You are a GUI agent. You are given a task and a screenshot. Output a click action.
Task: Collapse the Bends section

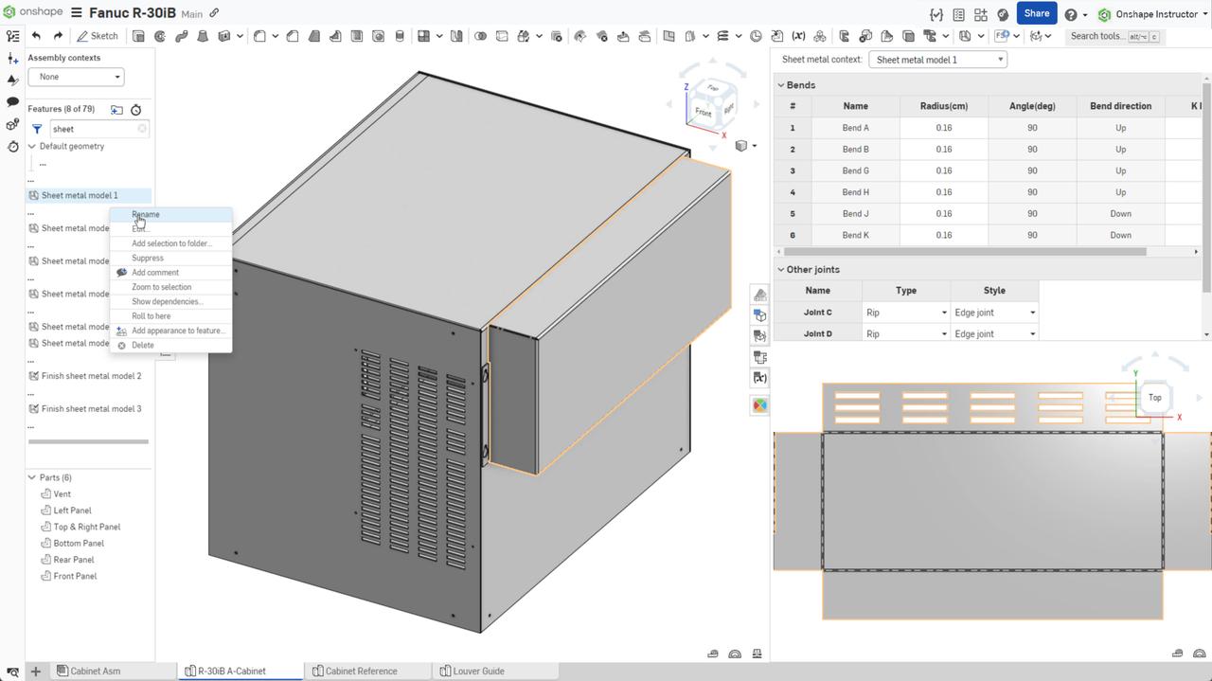pos(780,84)
